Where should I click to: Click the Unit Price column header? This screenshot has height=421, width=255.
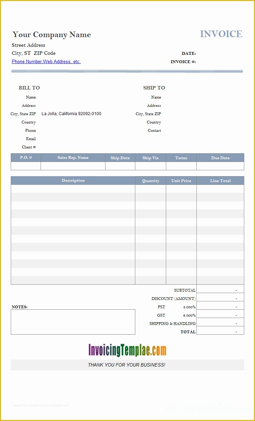pos(181,181)
